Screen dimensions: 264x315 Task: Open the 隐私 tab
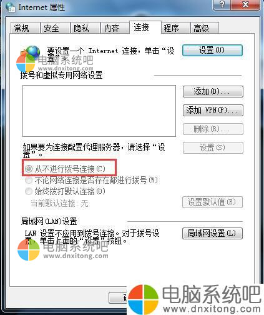[x=85, y=28]
